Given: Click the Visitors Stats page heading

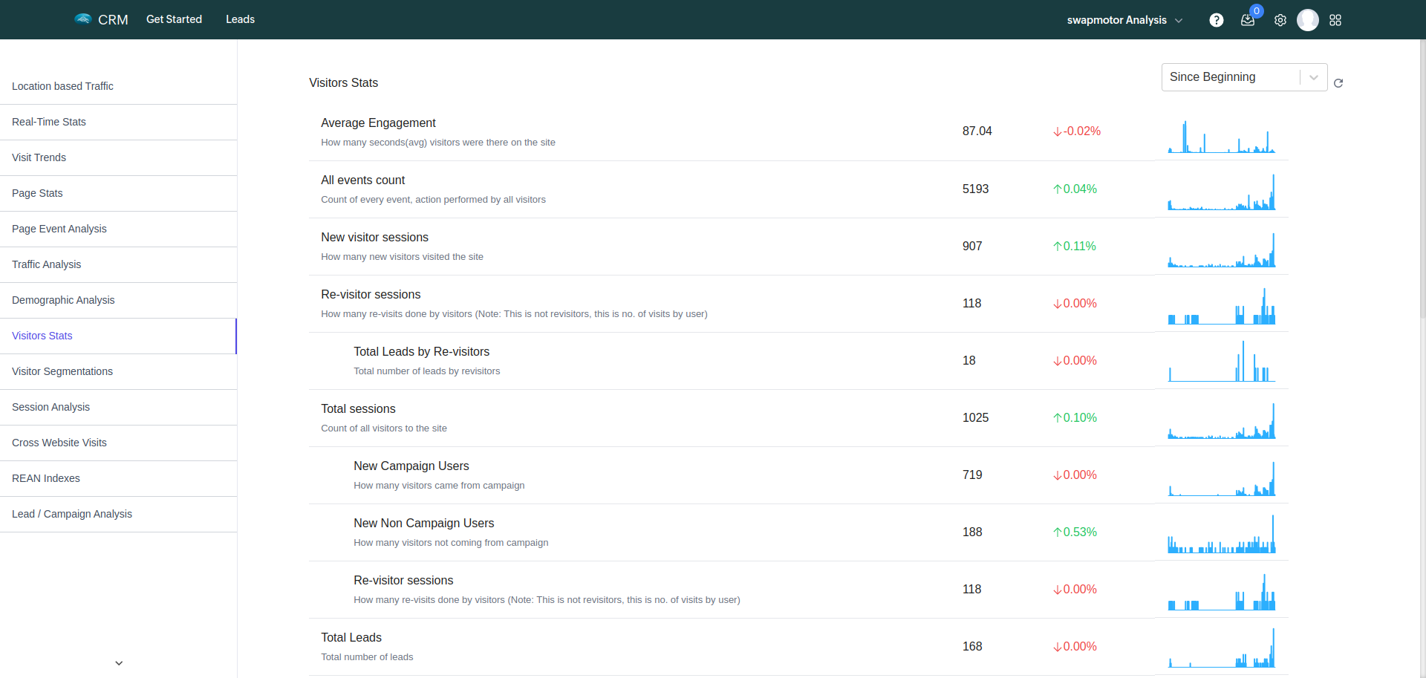Looking at the screenshot, I should point(343,82).
